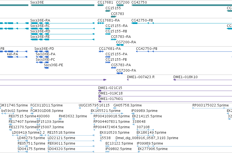Click transcript Socs36E-RE

click(62, 39)
